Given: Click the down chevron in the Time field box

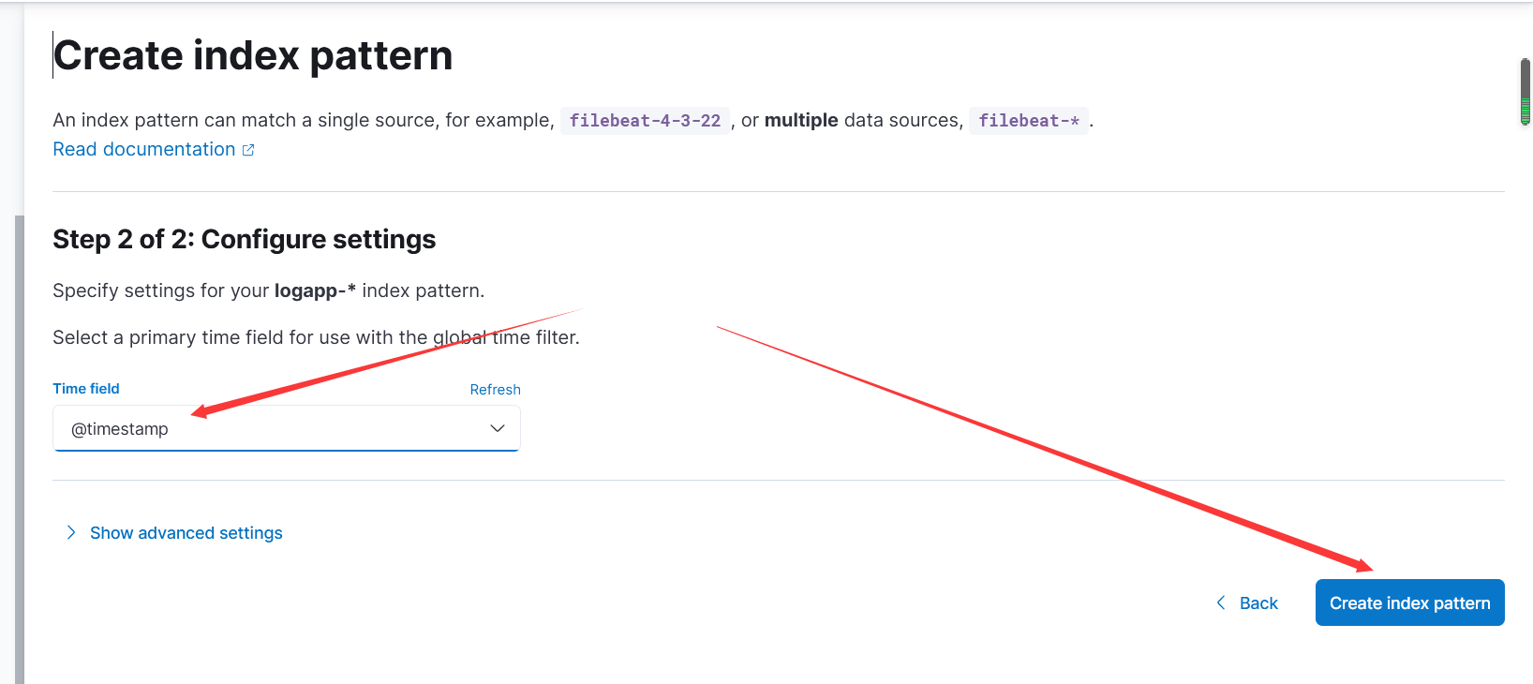Looking at the screenshot, I should click(498, 428).
